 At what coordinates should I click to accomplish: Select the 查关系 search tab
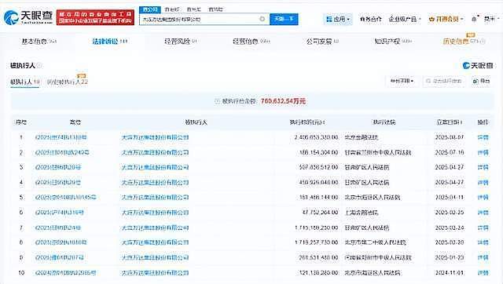194,9
